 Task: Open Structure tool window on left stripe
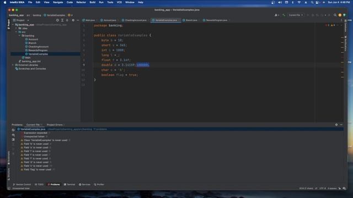click(x=9, y=174)
